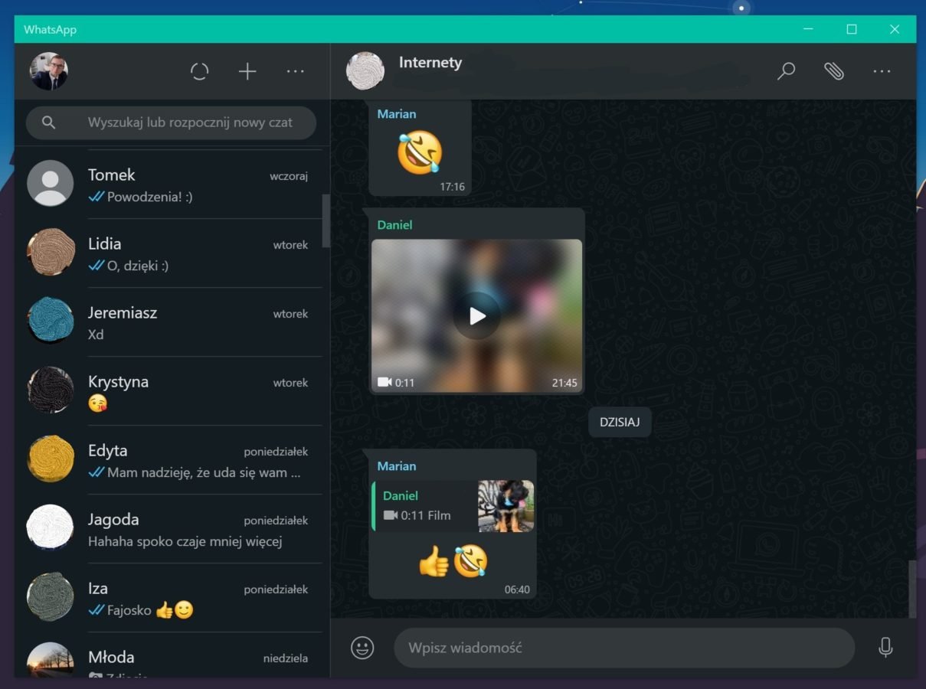This screenshot has width=926, height=689.
Task: Open sidebar three-dots menu
Action: pyautogui.click(x=296, y=72)
